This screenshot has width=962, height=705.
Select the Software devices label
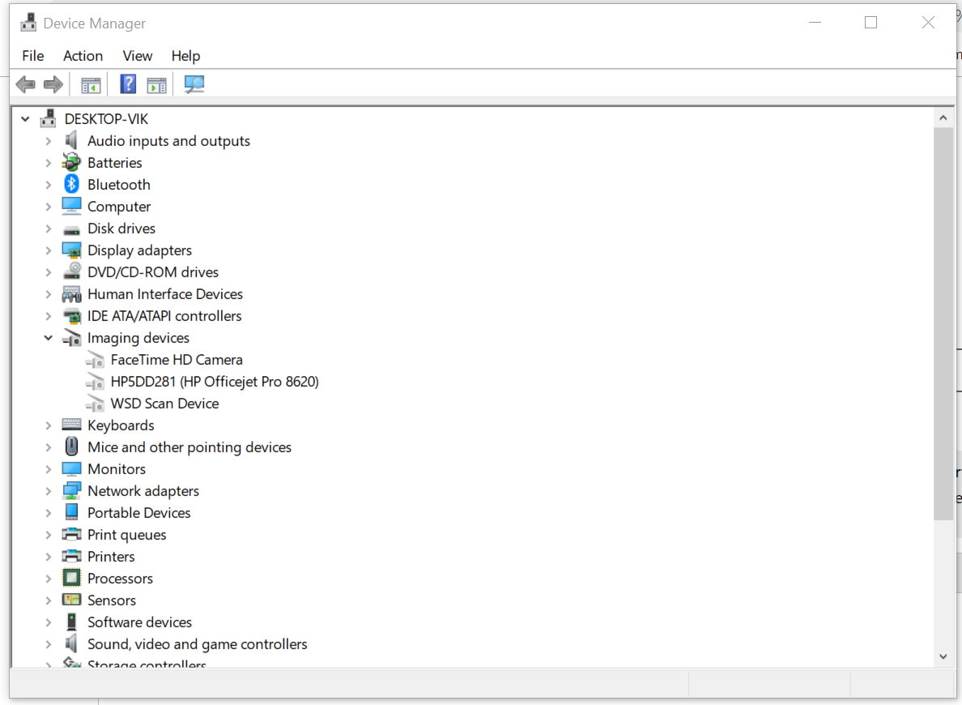click(140, 622)
